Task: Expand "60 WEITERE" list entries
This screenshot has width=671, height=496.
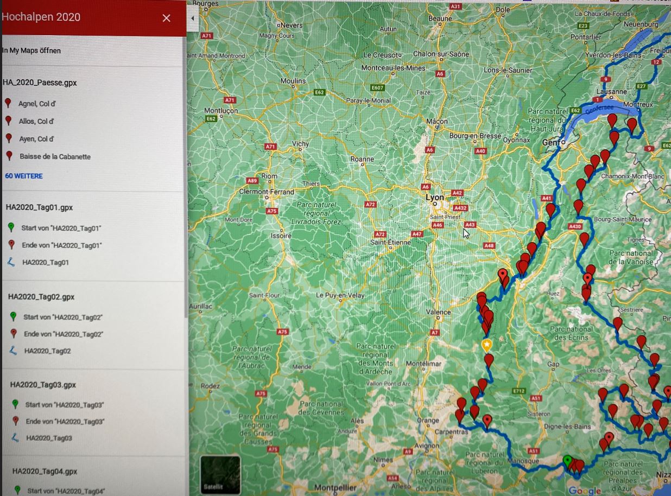Action: click(x=24, y=176)
